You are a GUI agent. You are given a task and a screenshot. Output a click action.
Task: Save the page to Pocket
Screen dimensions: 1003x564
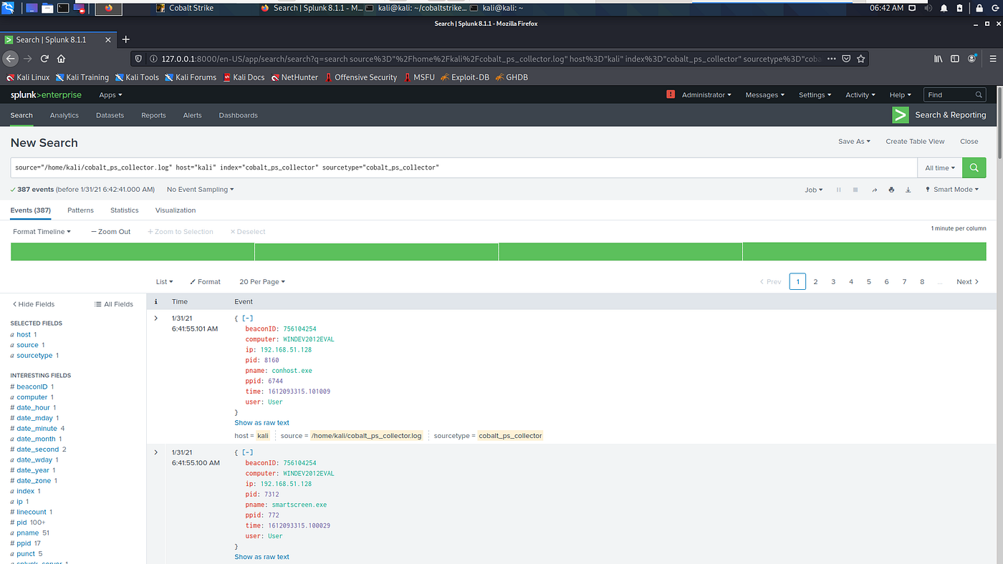coord(846,59)
